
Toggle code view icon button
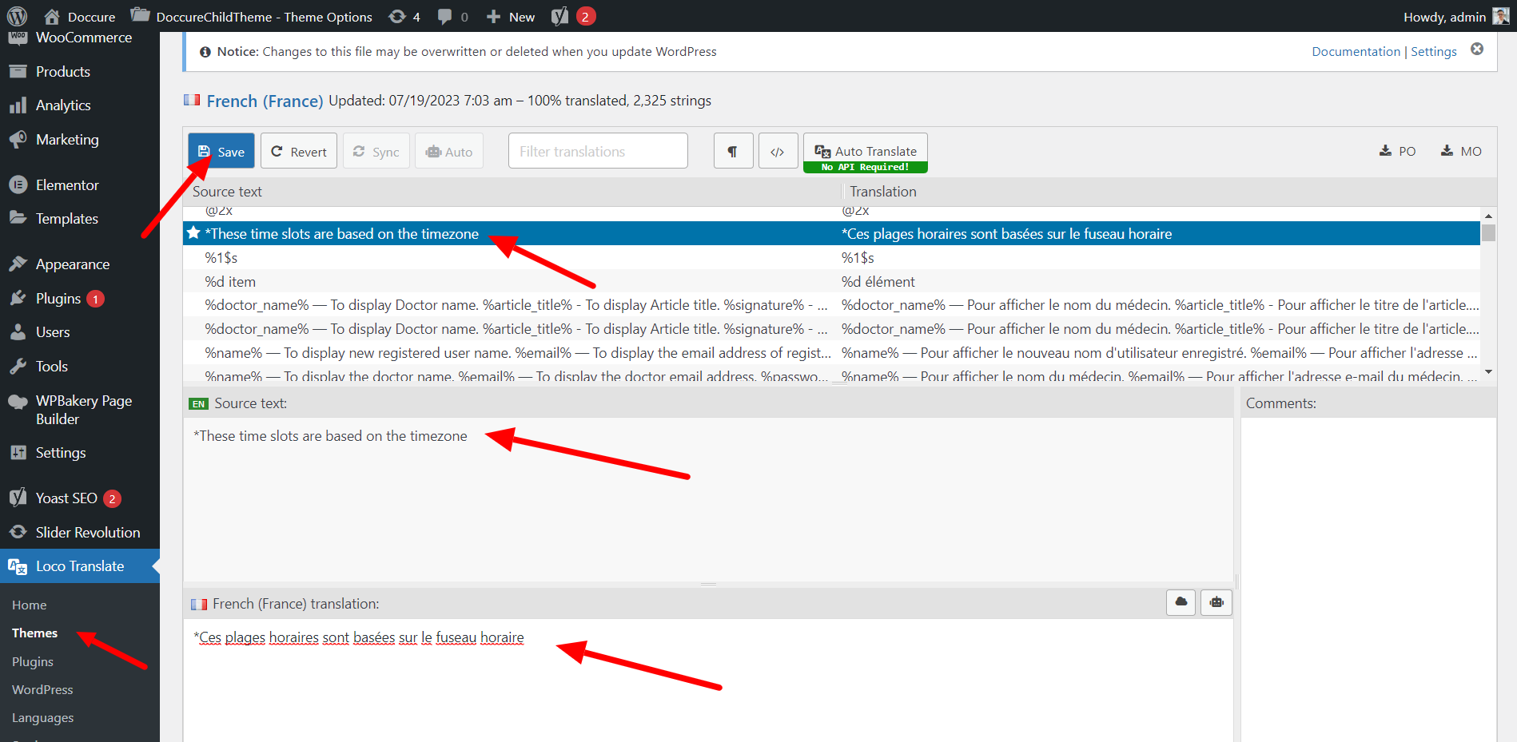(x=777, y=151)
